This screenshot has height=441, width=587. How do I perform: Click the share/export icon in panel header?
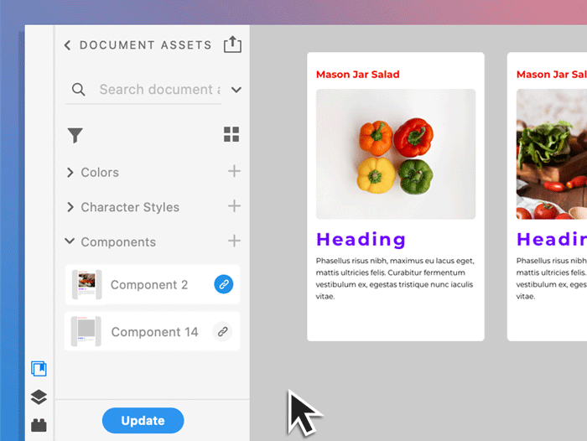[232, 44]
